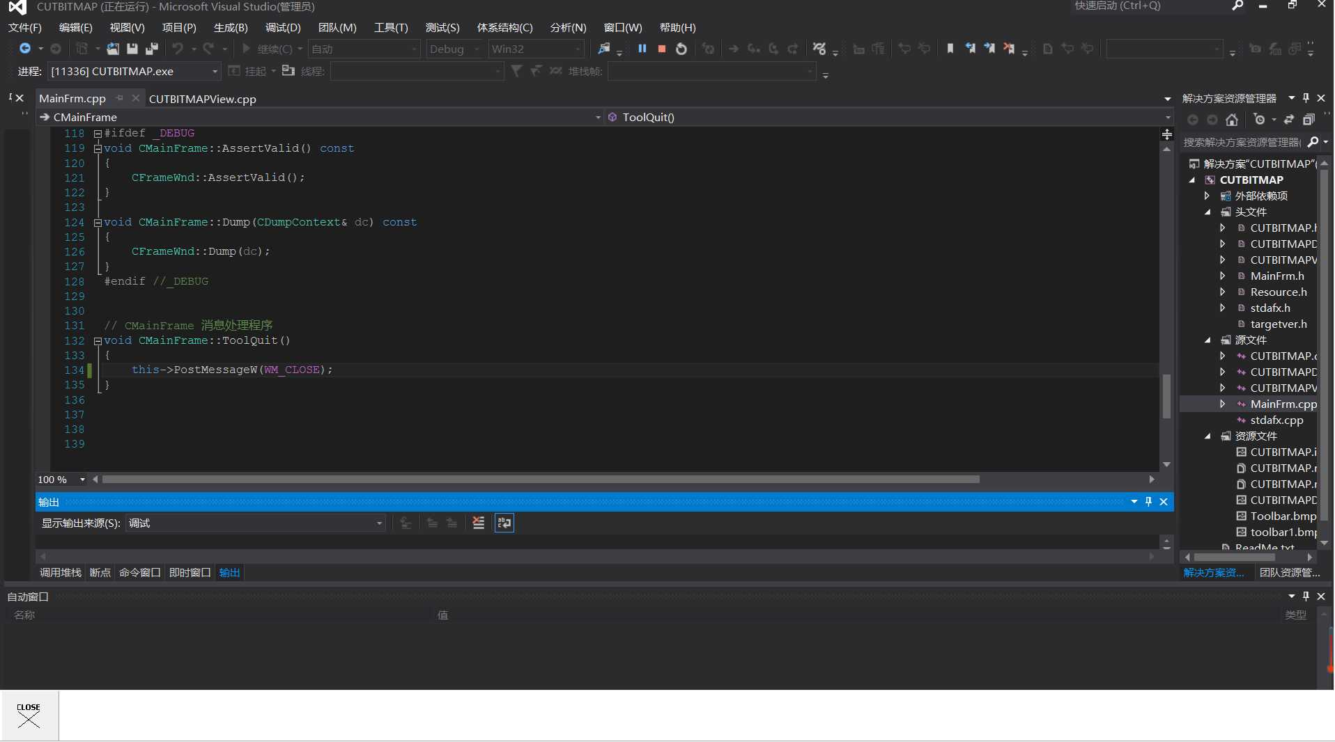The image size is (1335, 742).
Task: Close the Output panel
Action: coord(1164,502)
